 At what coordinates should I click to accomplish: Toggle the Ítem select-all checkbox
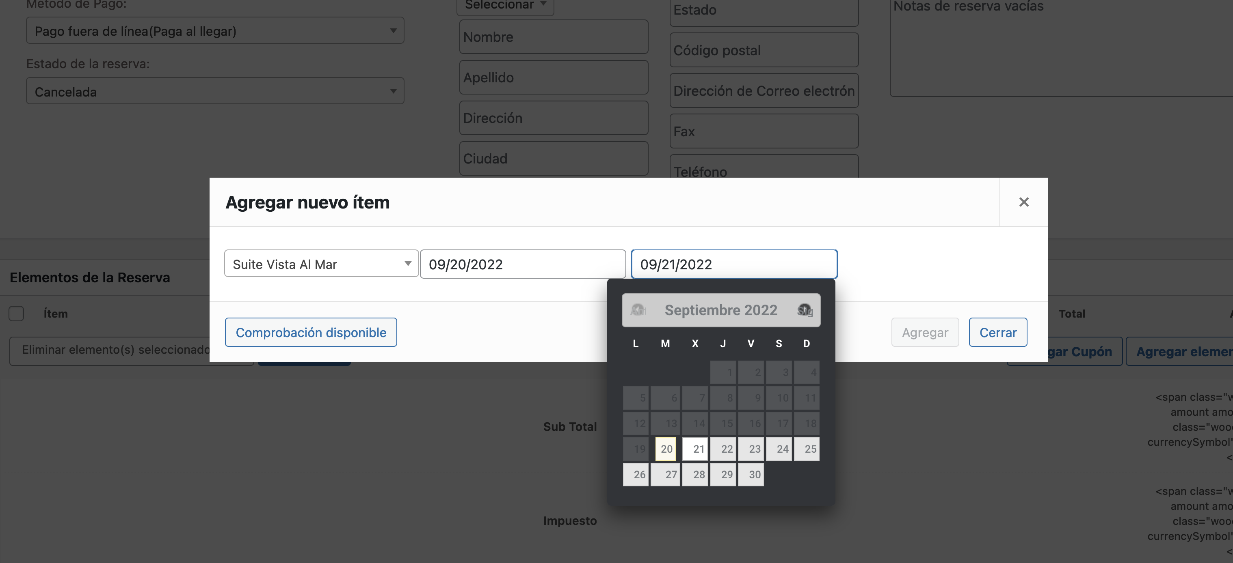16,314
